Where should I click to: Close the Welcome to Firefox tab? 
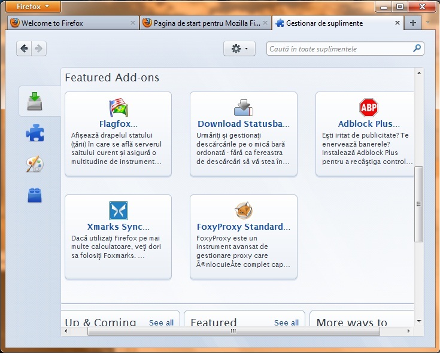[133, 23]
